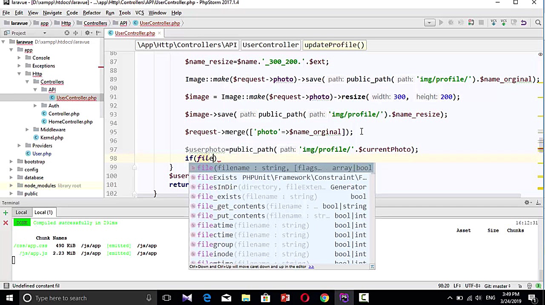This screenshot has height=305, width=545.
Task: Click Scroll from Source icon in Project panel
Action: (x=67, y=33)
